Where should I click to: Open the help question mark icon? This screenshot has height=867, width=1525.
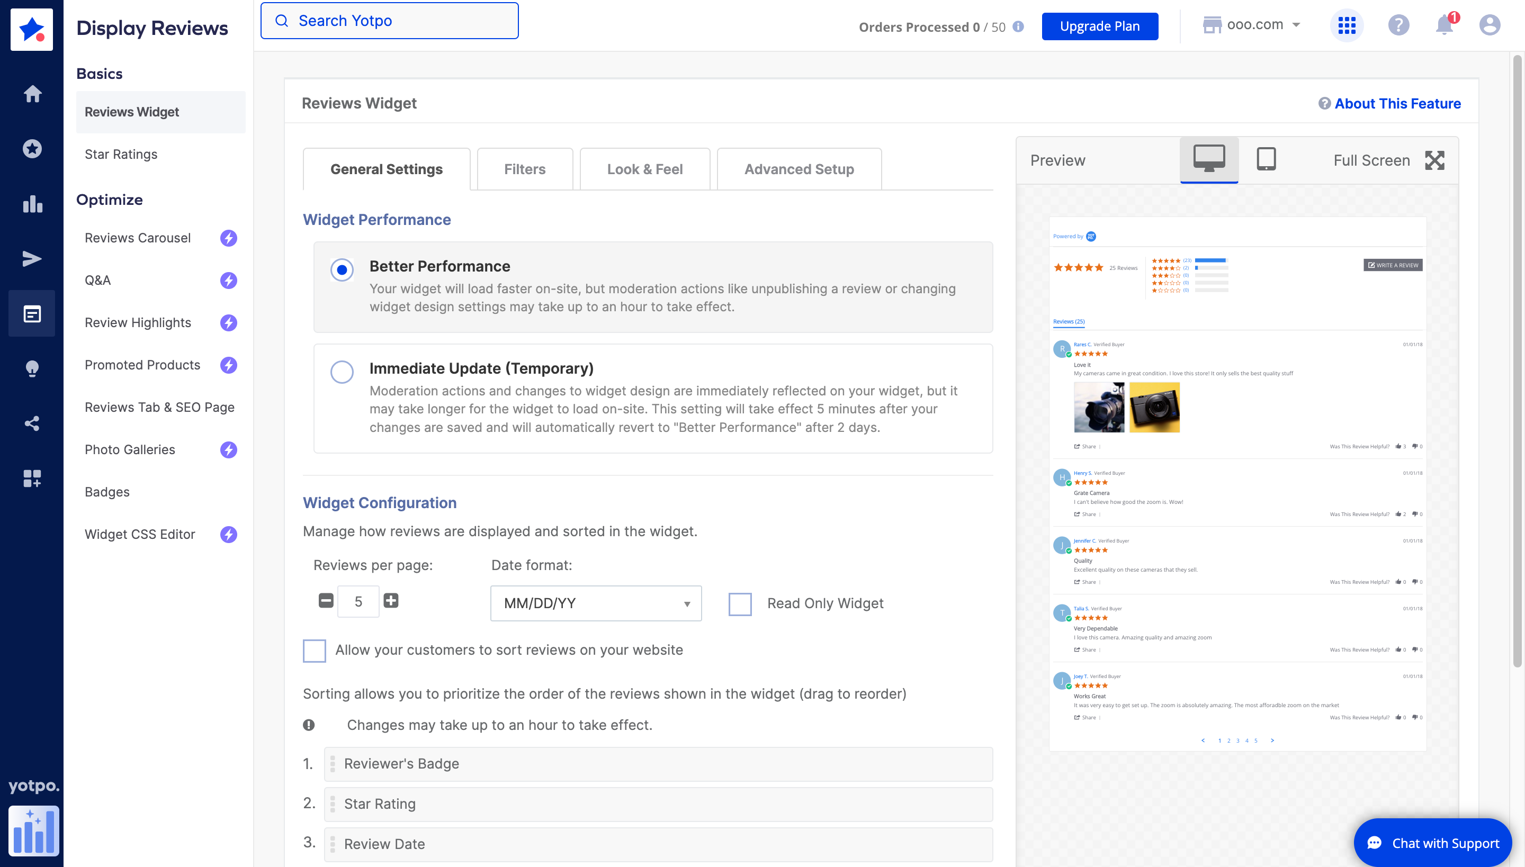[1398, 25]
